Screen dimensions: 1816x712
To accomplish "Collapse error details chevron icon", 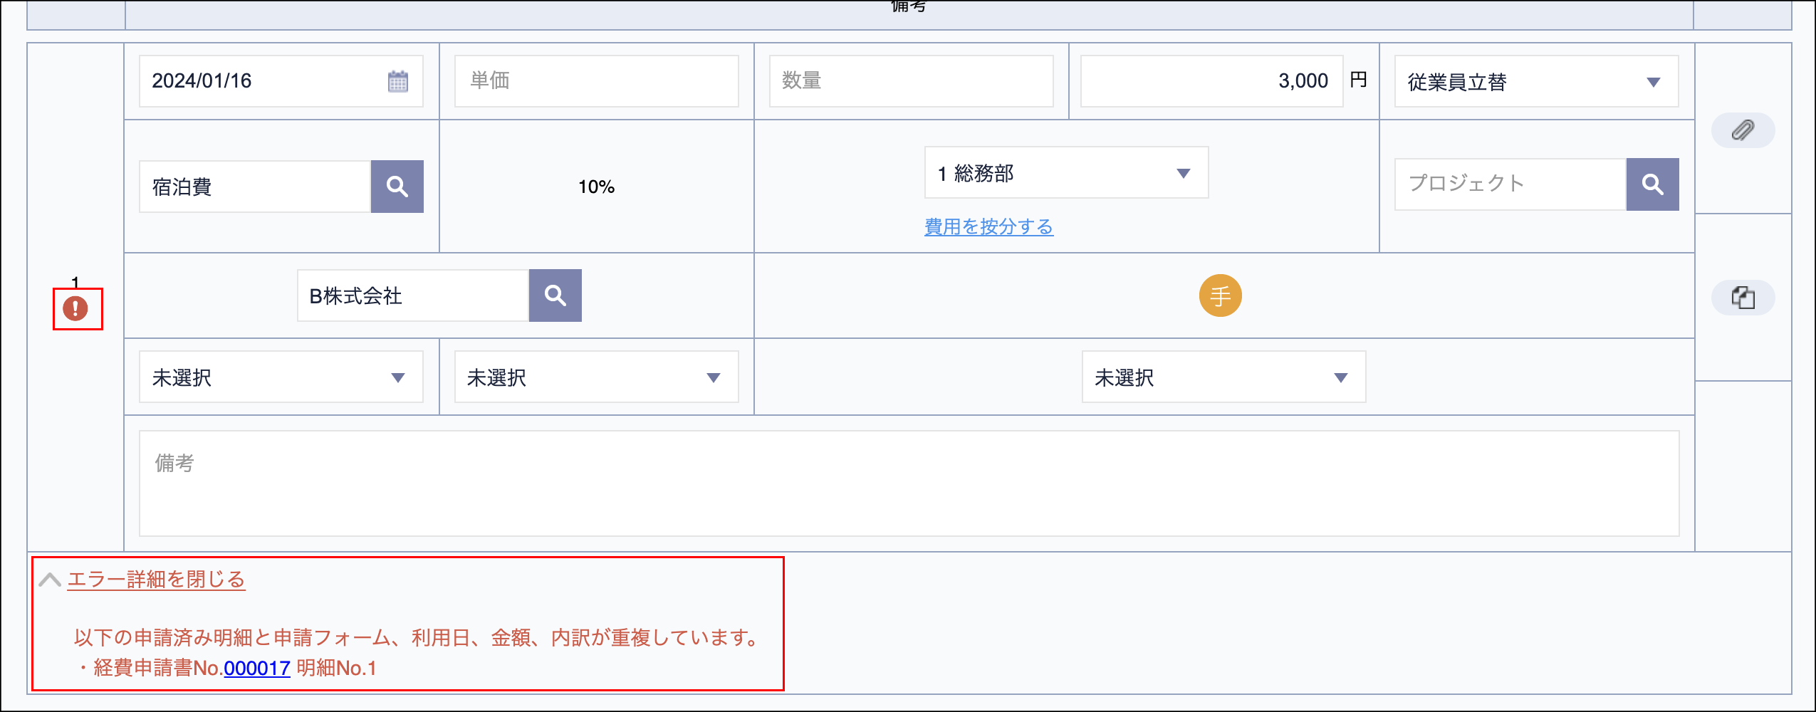I will click(x=50, y=580).
